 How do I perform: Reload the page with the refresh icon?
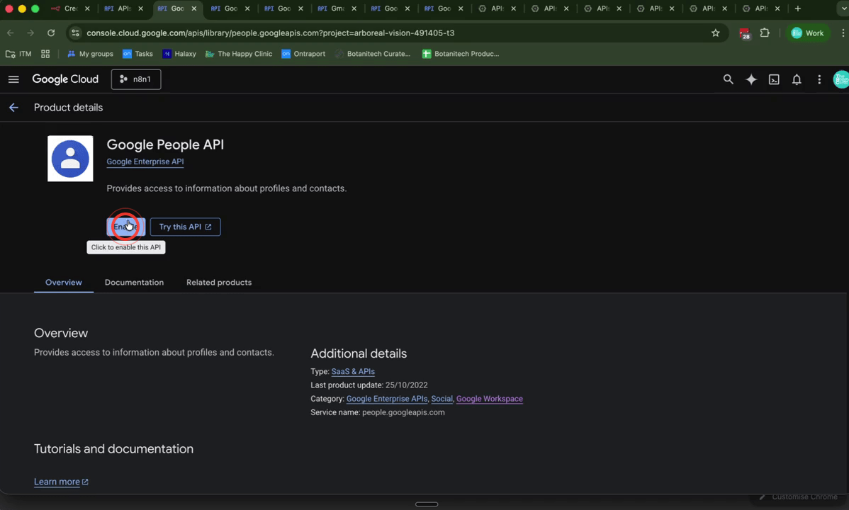pyautogui.click(x=50, y=33)
